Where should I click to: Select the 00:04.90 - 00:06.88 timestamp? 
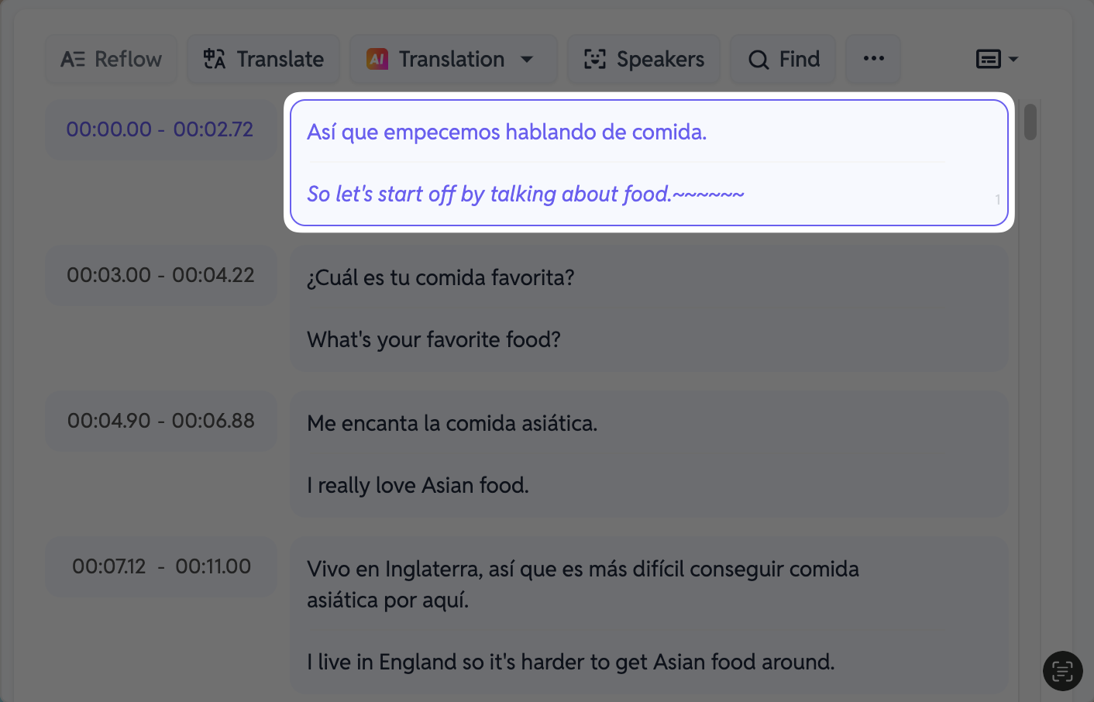[160, 421]
